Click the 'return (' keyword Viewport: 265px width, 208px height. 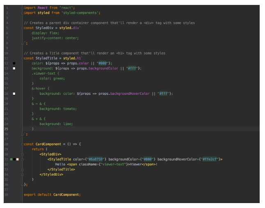coord(39,149)
